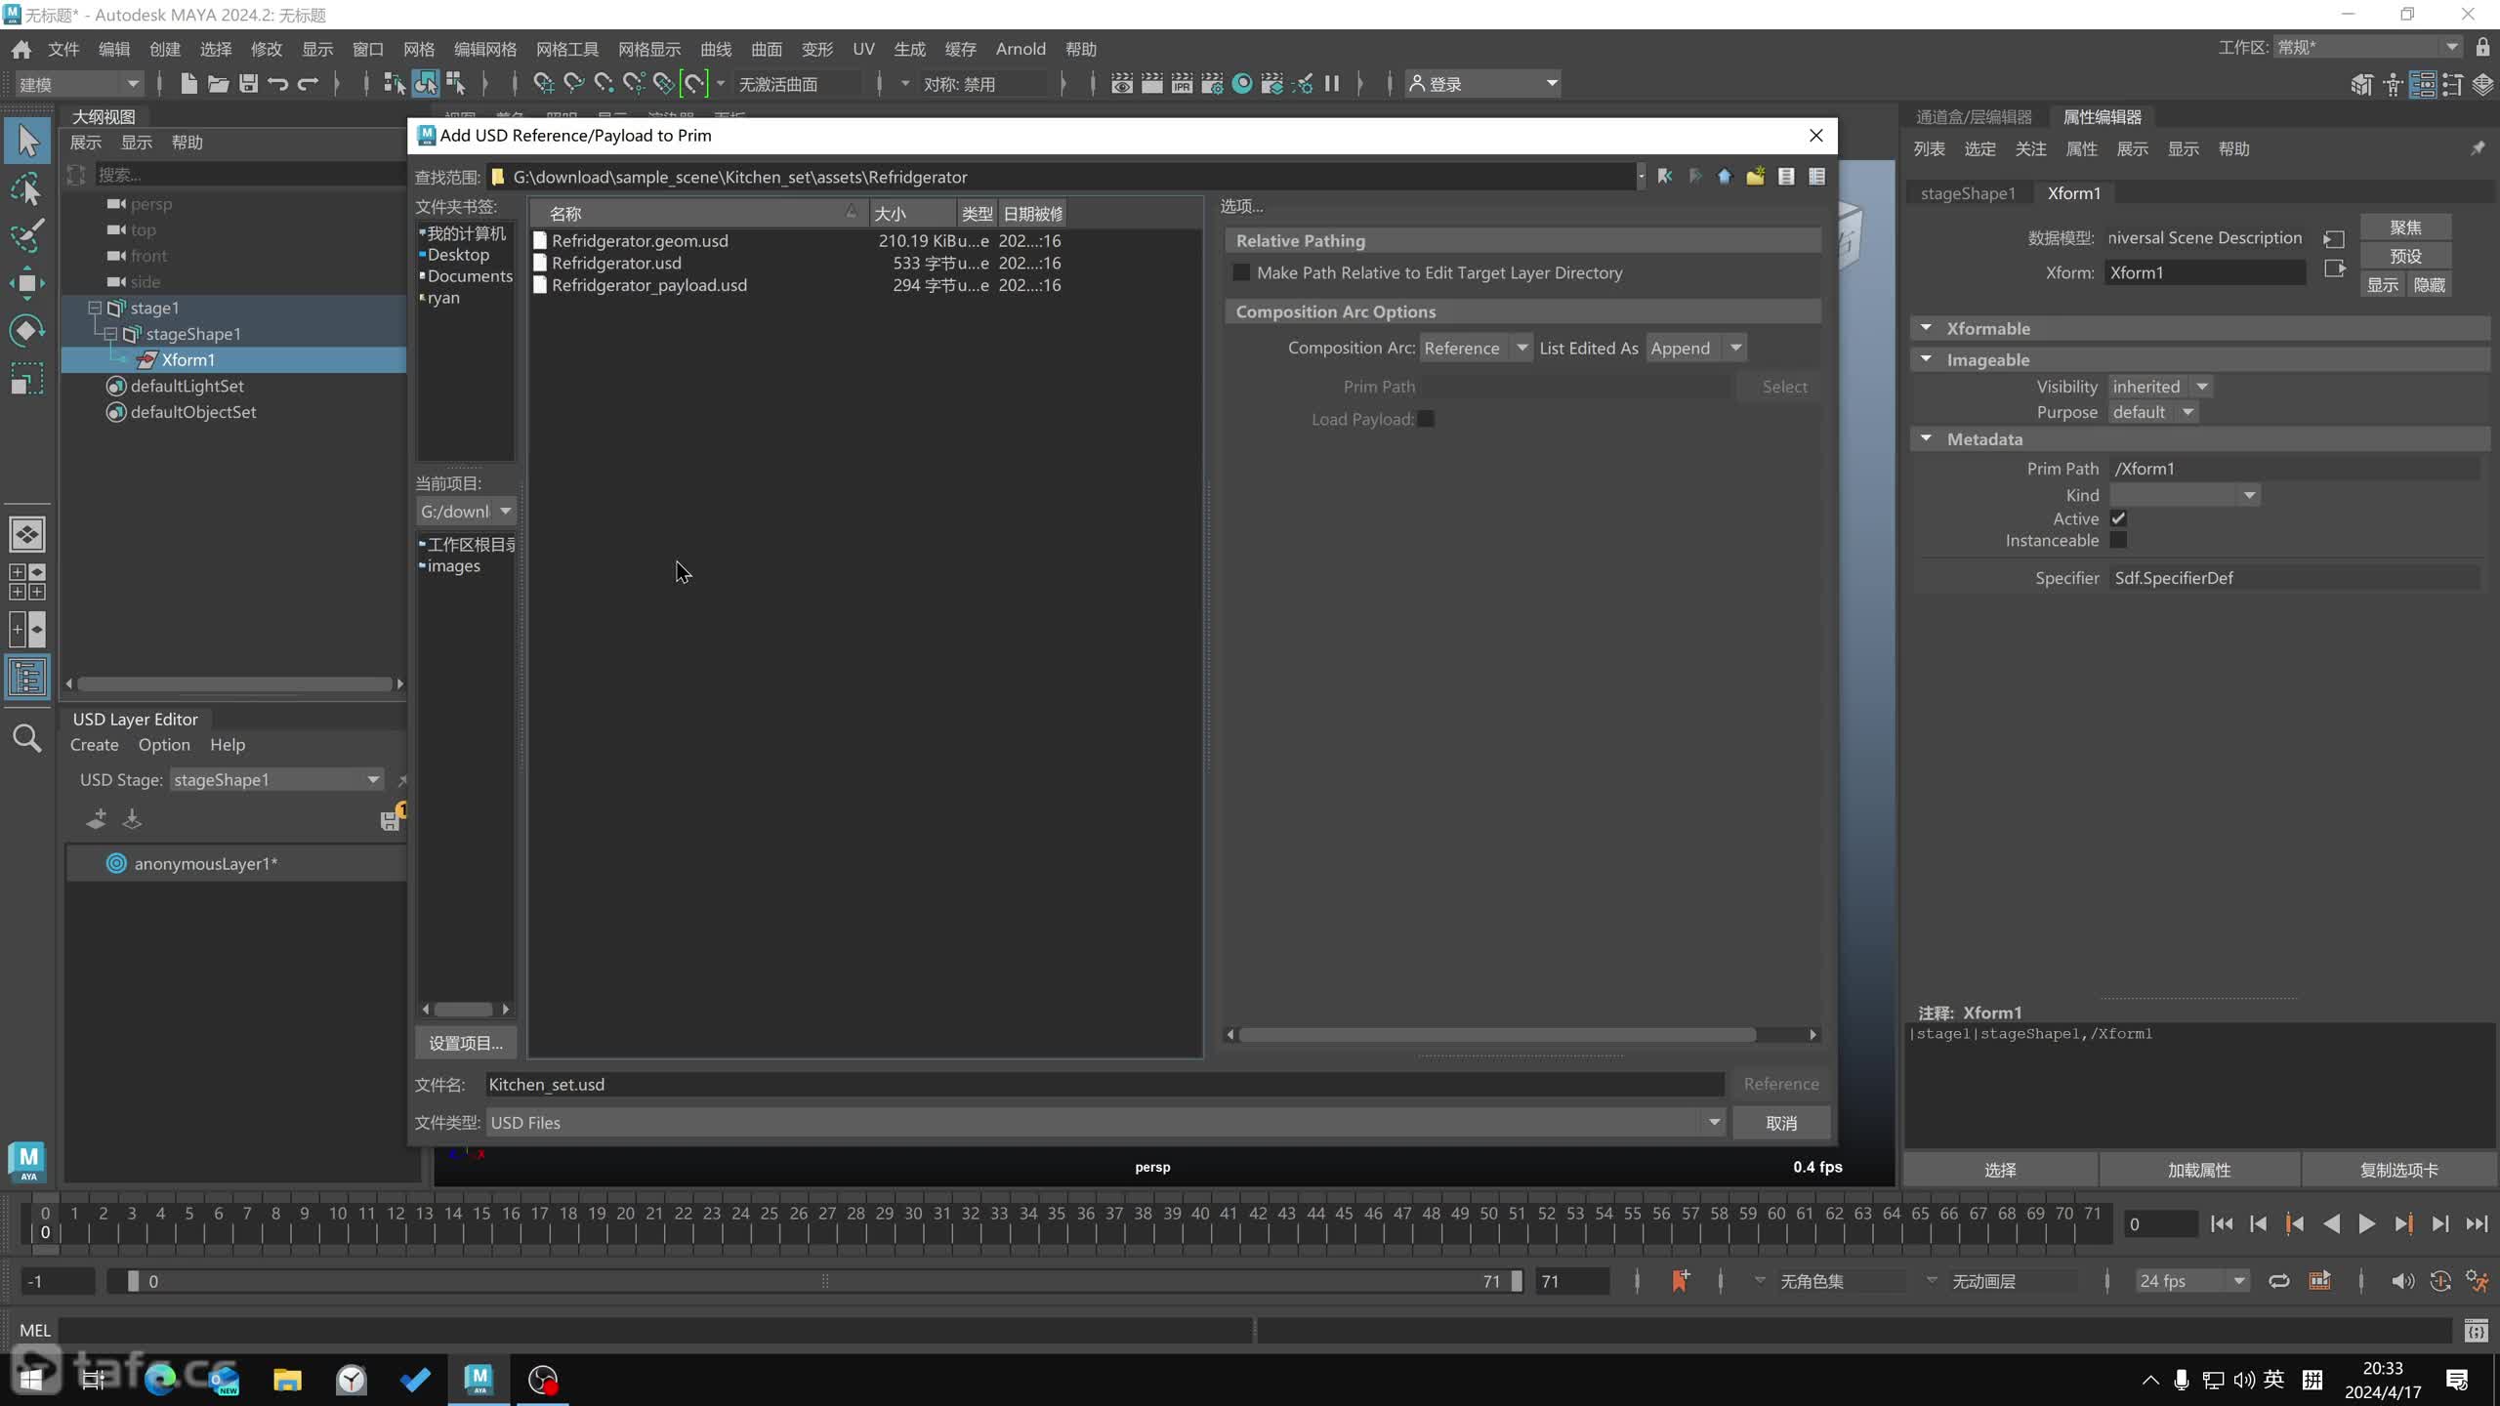Open the USD Stage stageShape1 dropdown
Viewport: 2500px width, 1406px height.
(276, 780)
